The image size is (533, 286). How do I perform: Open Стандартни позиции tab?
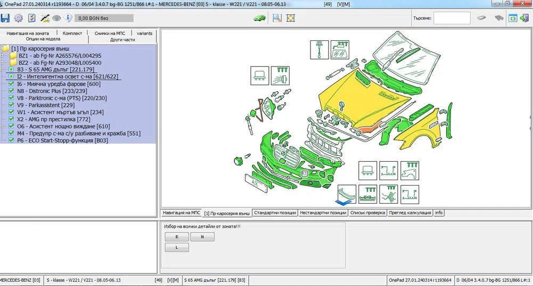[275, 213]
